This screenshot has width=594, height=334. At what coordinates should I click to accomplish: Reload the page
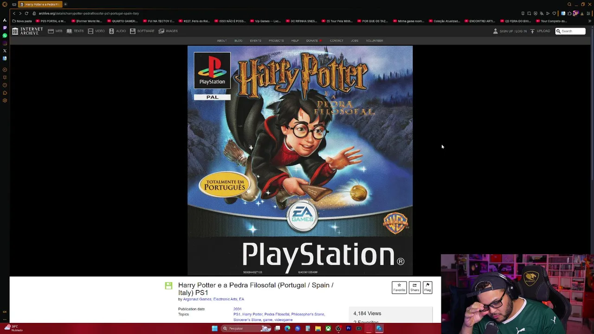(x=26, y=13)
